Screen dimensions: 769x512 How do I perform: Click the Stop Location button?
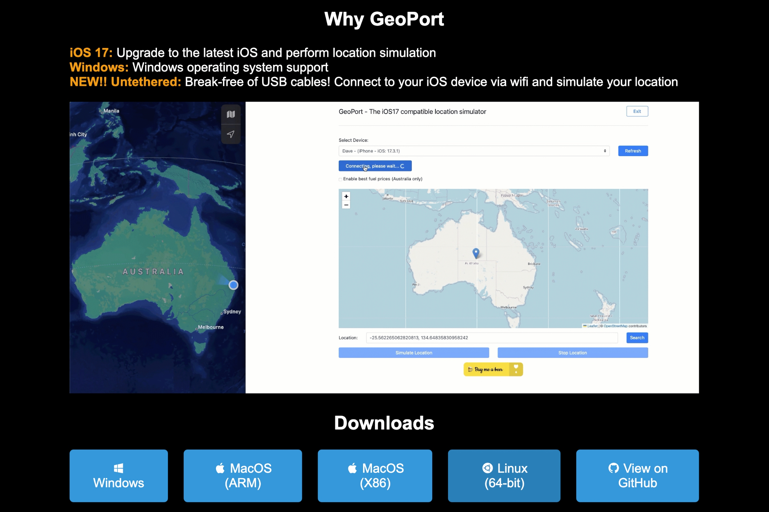pyautogui.click(x=572, y=353)
